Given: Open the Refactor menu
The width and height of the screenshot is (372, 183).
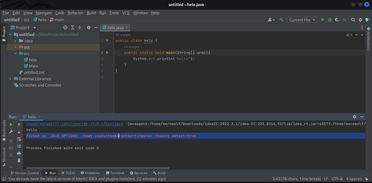Looking at the screenshot, I should (76, 13).
